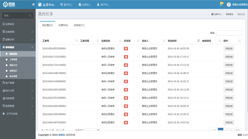Viewport: 248px width, 139px height.
Task: Select 工单管理 submenu item
Action: click(18, 60)
